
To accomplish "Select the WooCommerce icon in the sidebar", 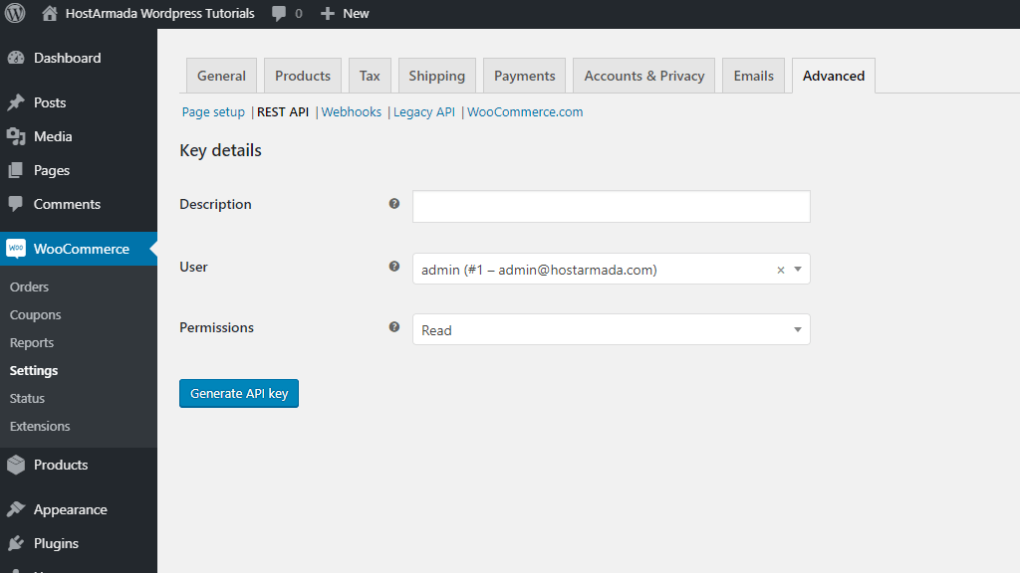I will [x=18, y=248].
